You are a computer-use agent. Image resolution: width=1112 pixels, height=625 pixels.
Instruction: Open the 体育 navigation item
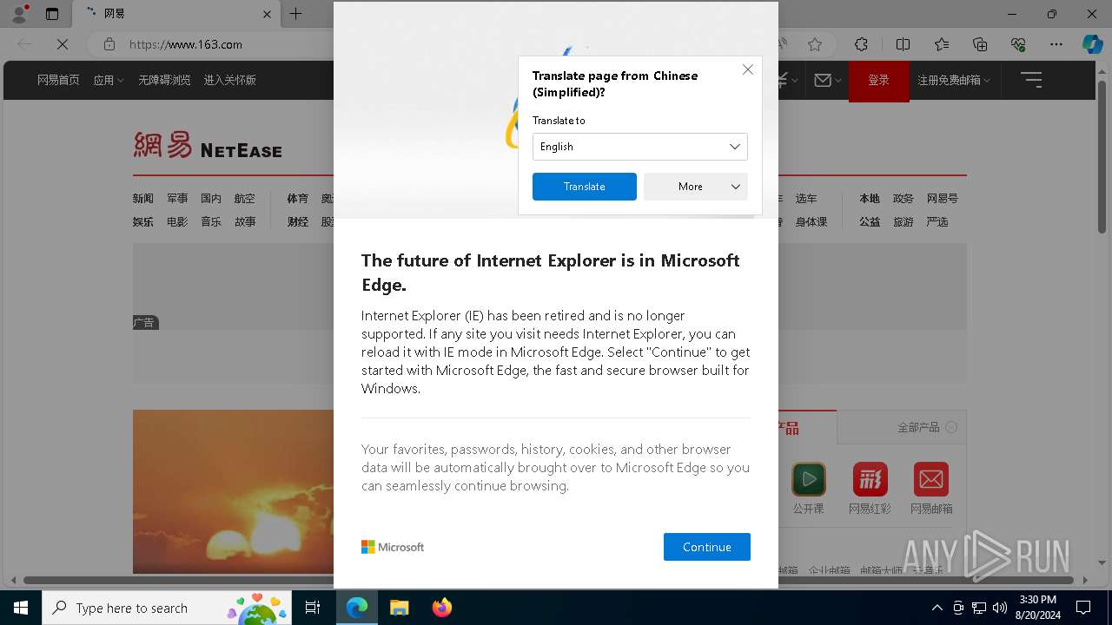pyautogui.click(x=298, y=199)
